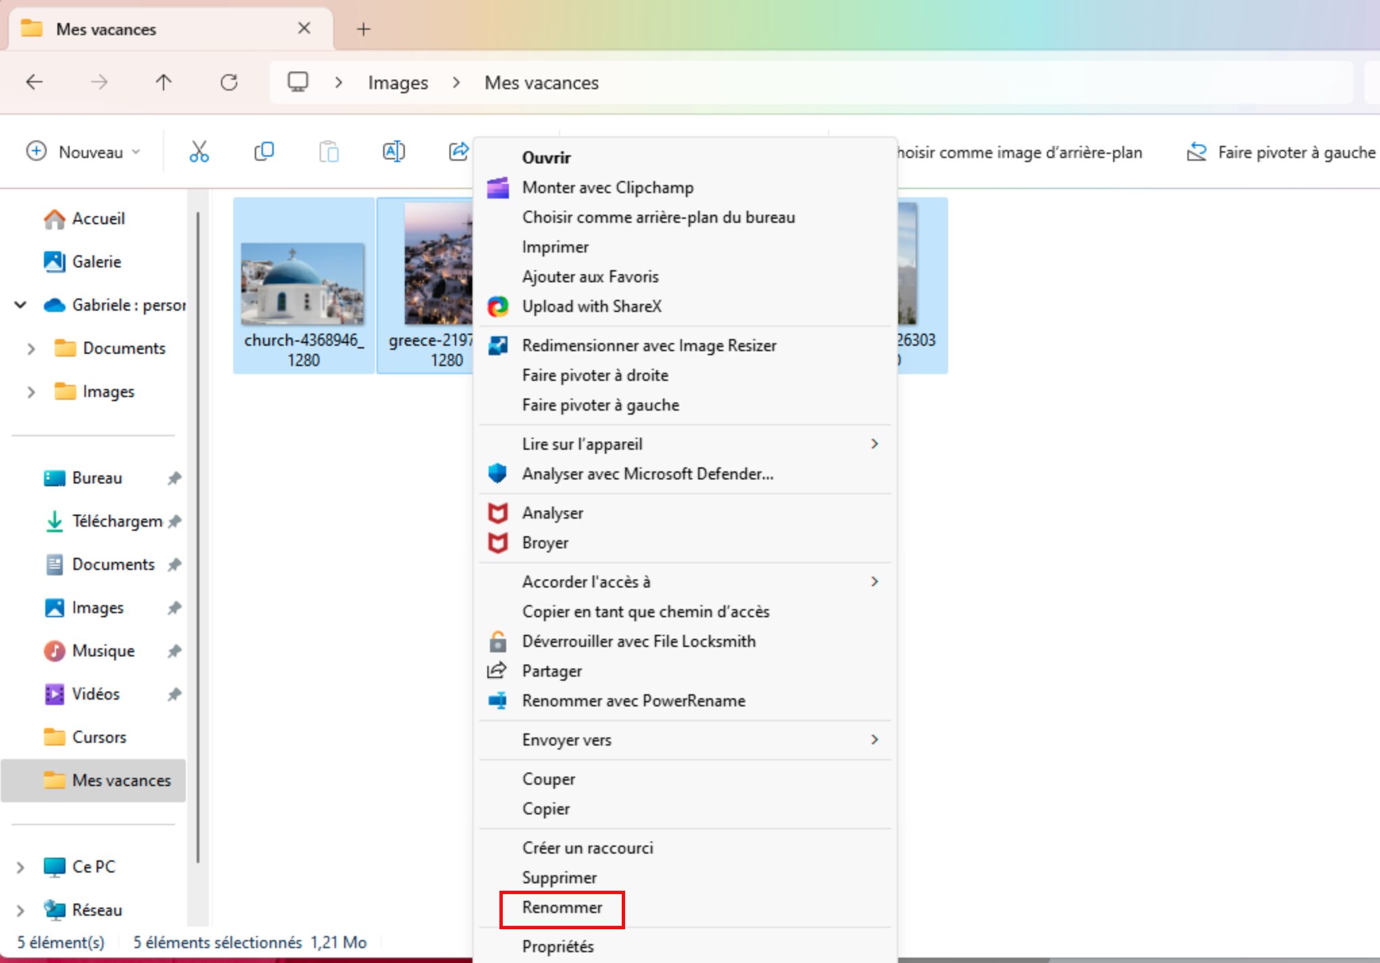Screen dimensions: 1380x963
Task: Navigate back with the left arrow
Action: click(34, 82)
